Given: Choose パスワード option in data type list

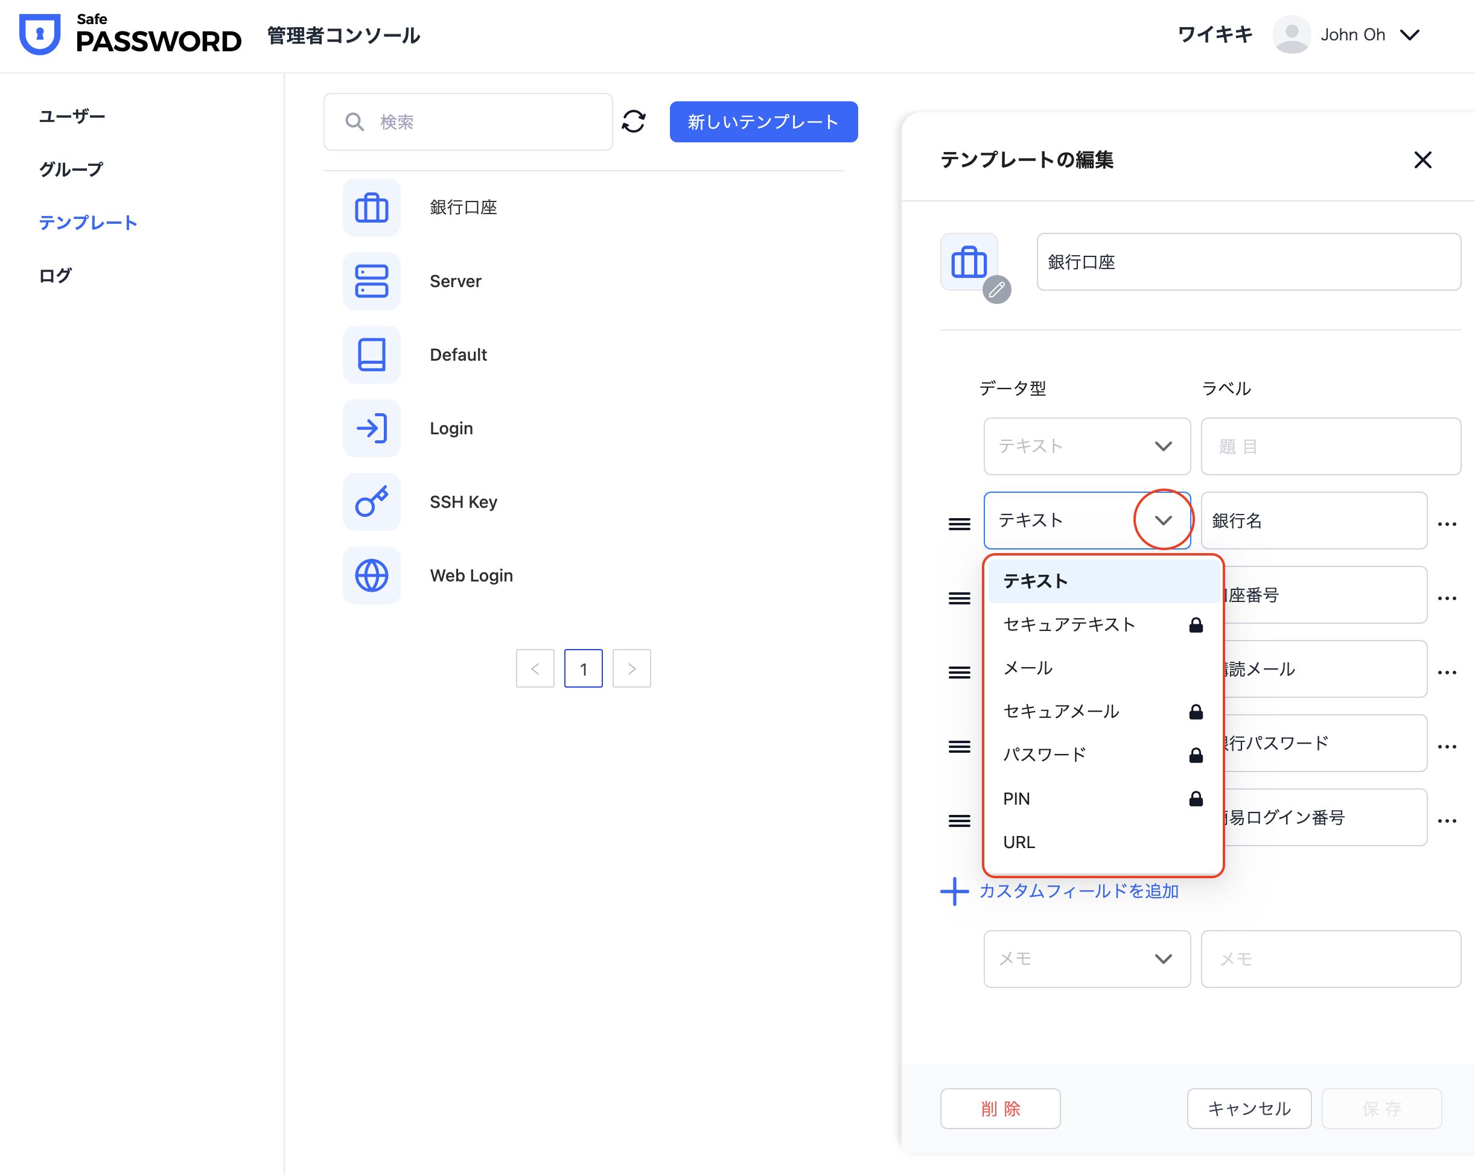Looking at the screenshot, I should coord(1044,755).
